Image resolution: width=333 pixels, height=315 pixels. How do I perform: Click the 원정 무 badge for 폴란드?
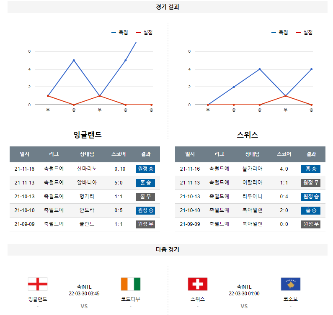coord(145,224)
